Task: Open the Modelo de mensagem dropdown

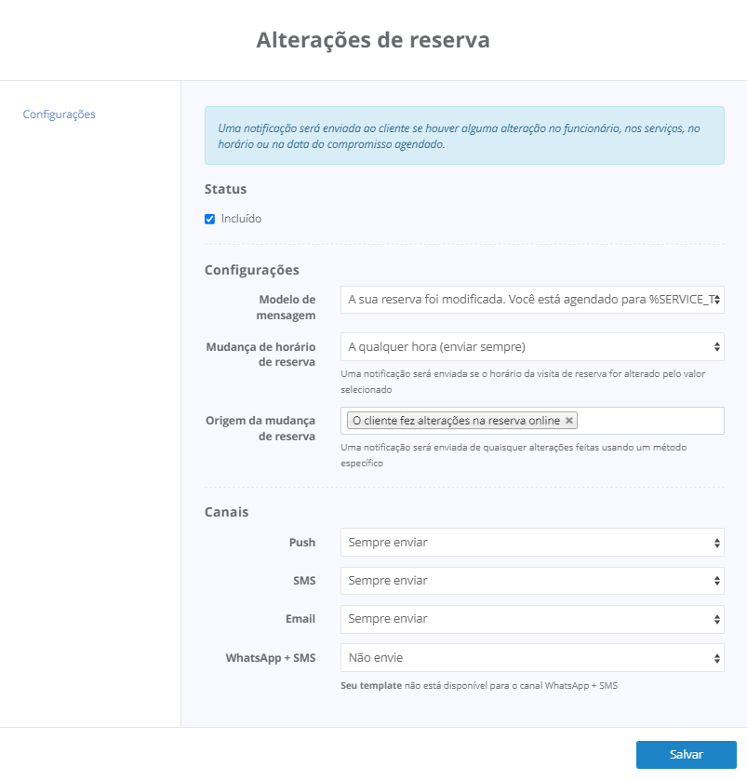Action: (x=532, y=300)
